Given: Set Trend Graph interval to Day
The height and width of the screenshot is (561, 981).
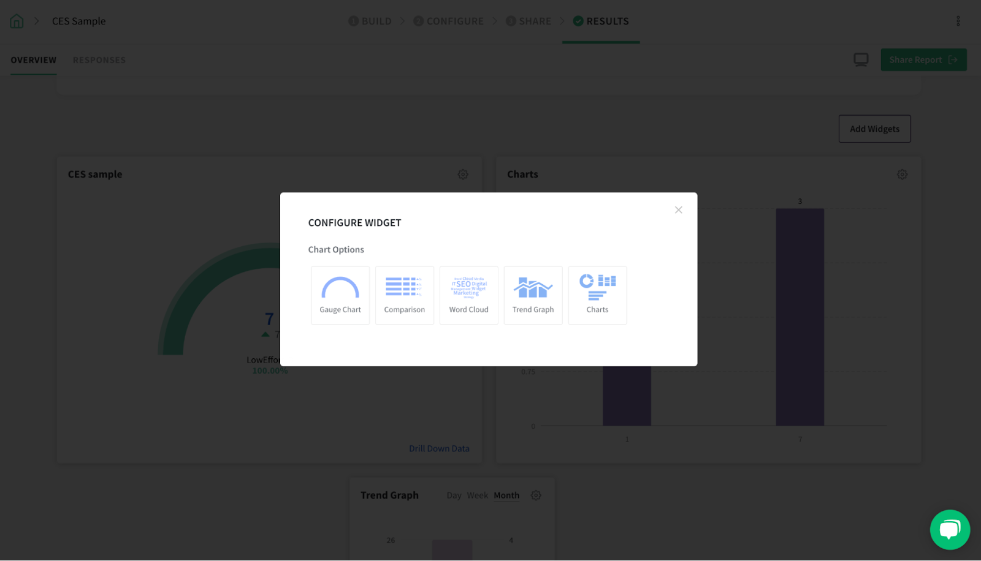Looking at the screenshot, I should pyautogui.click(x=454, y=495).
